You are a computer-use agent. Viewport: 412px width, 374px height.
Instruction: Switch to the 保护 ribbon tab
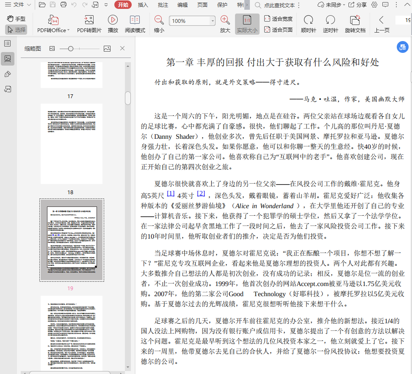click(x=222, y=5)
